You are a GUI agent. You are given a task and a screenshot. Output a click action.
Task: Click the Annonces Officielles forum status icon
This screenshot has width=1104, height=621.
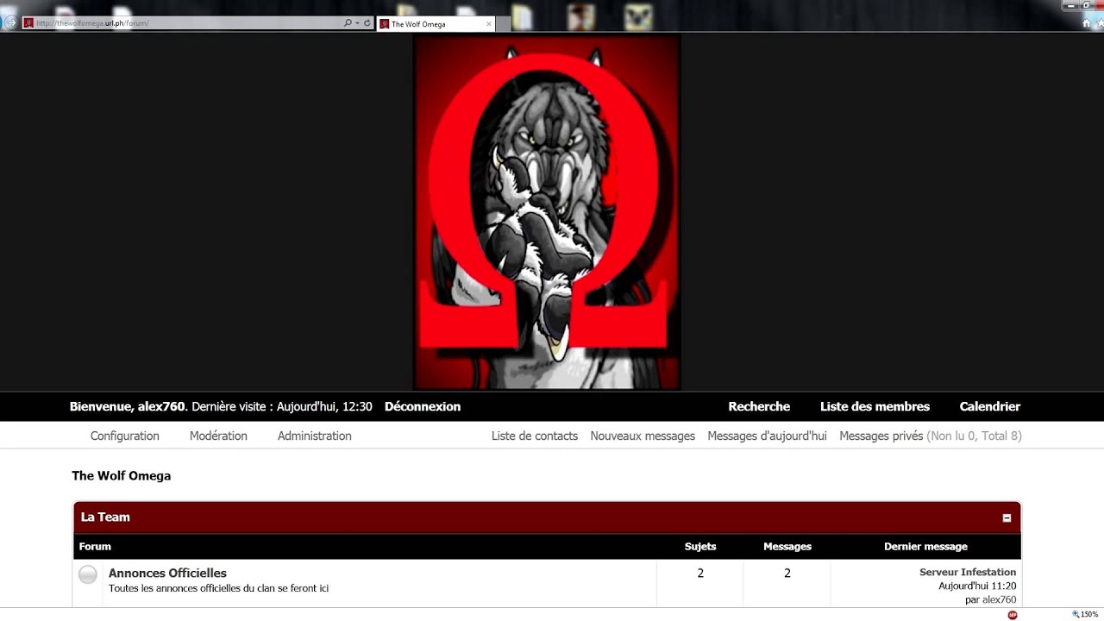click(88, 574)
